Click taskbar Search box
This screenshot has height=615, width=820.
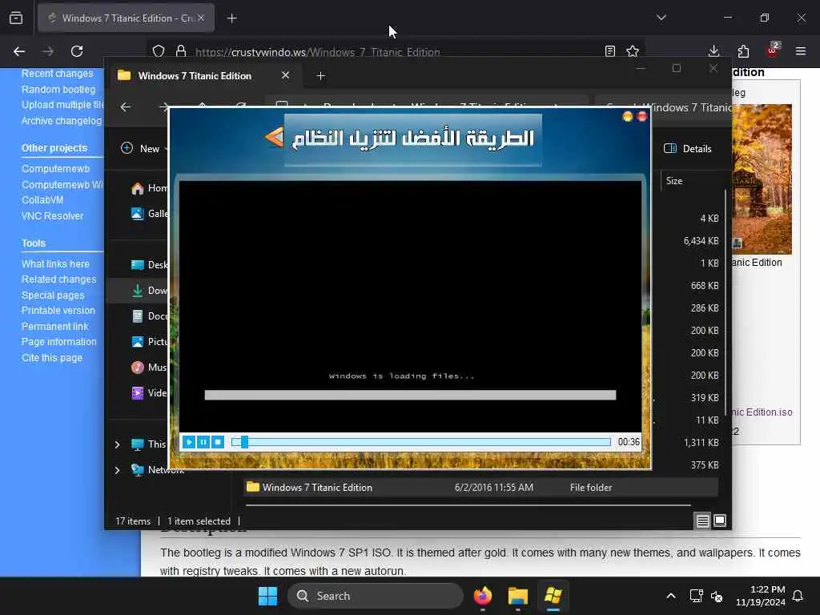coord(375,596)
